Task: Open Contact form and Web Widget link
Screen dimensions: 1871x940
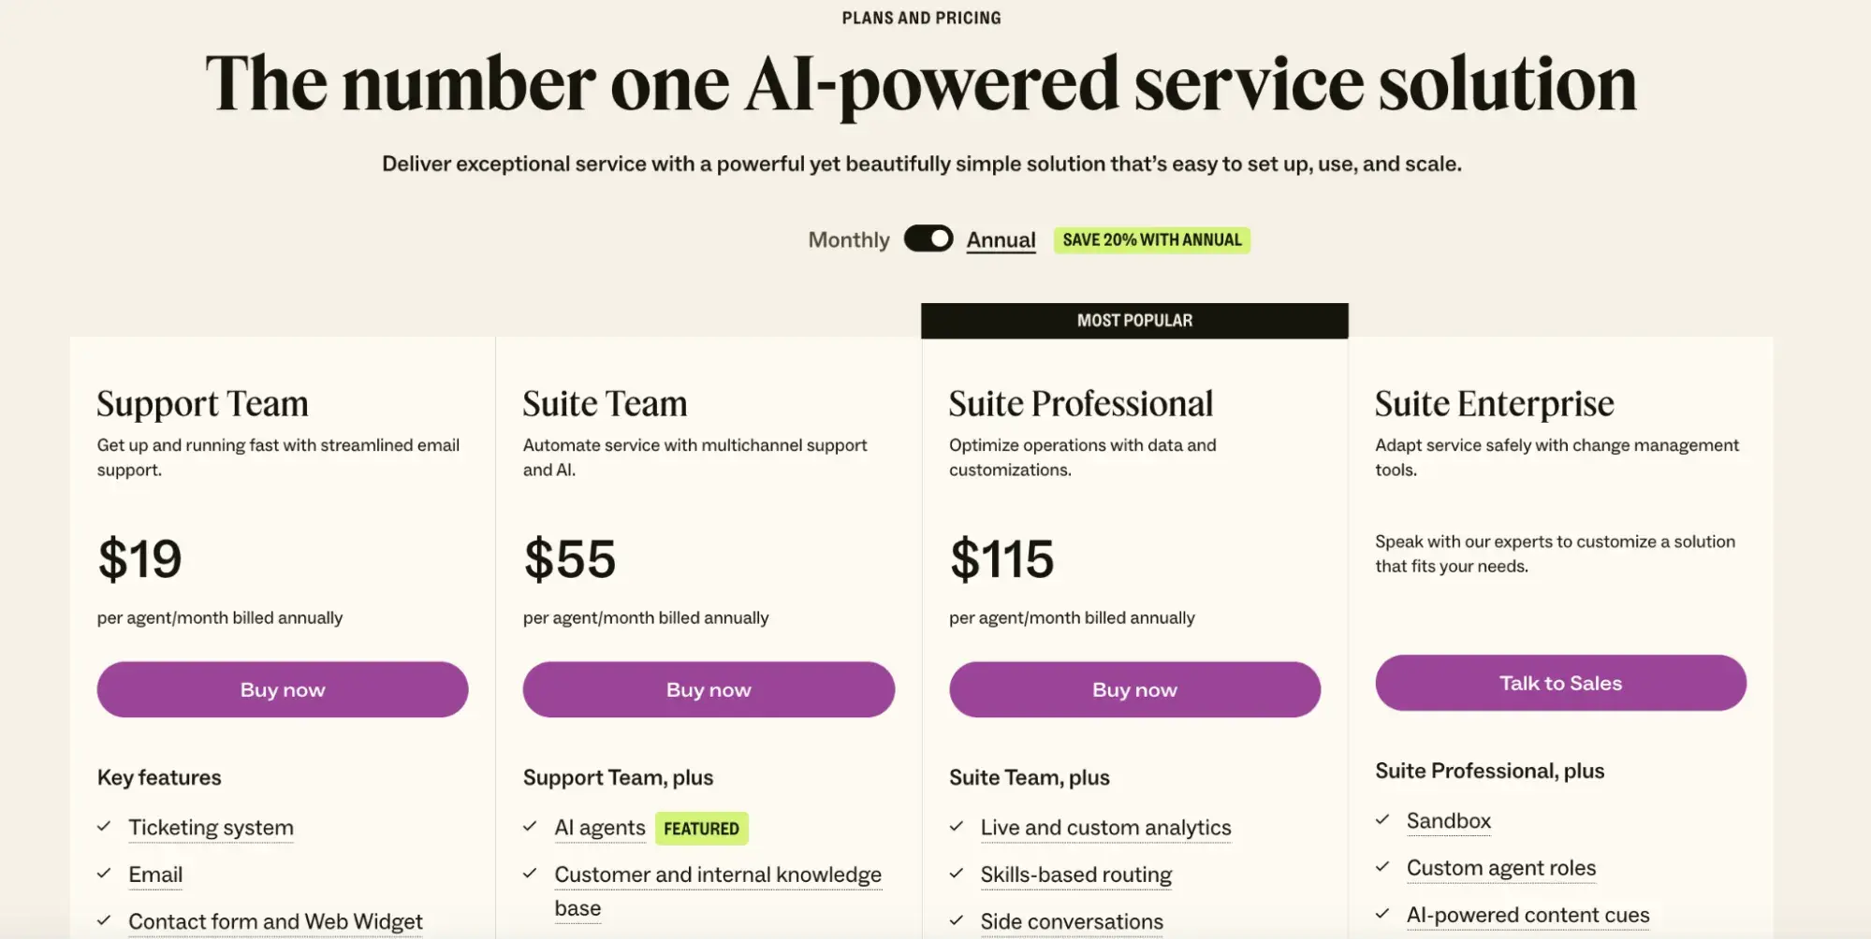Action: click(275, 921)
